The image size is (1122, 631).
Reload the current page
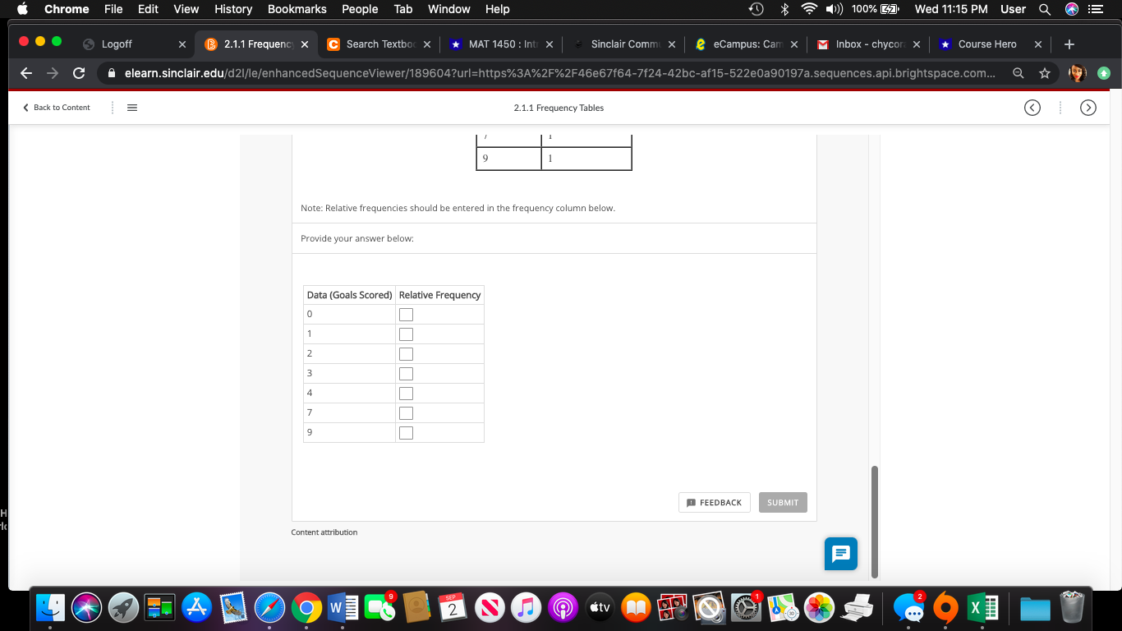tap(79, 73)
